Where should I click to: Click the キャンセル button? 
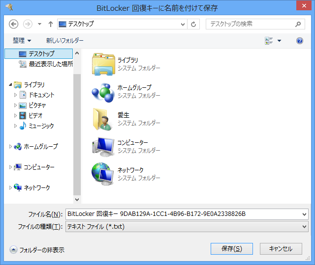[281, 249]
